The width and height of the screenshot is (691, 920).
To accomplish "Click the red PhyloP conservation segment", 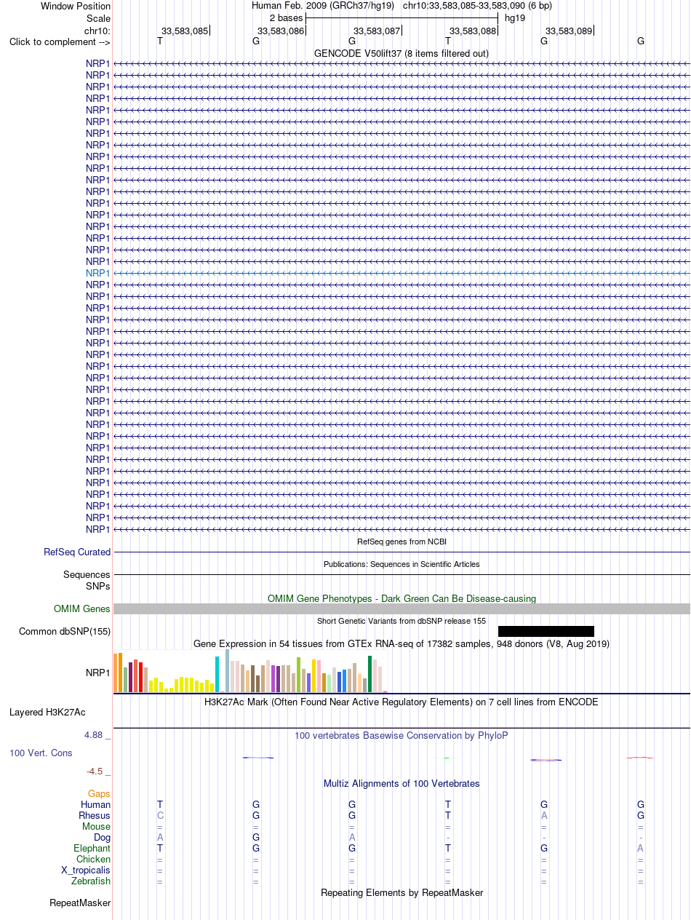I will (640, 758).
